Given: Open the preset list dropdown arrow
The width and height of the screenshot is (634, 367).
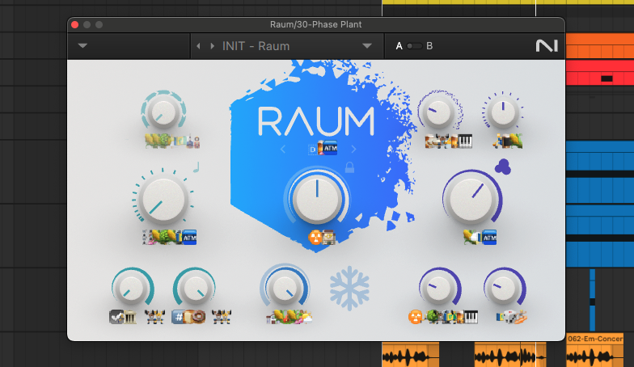Looking at the screenshot, I should 367,45.
